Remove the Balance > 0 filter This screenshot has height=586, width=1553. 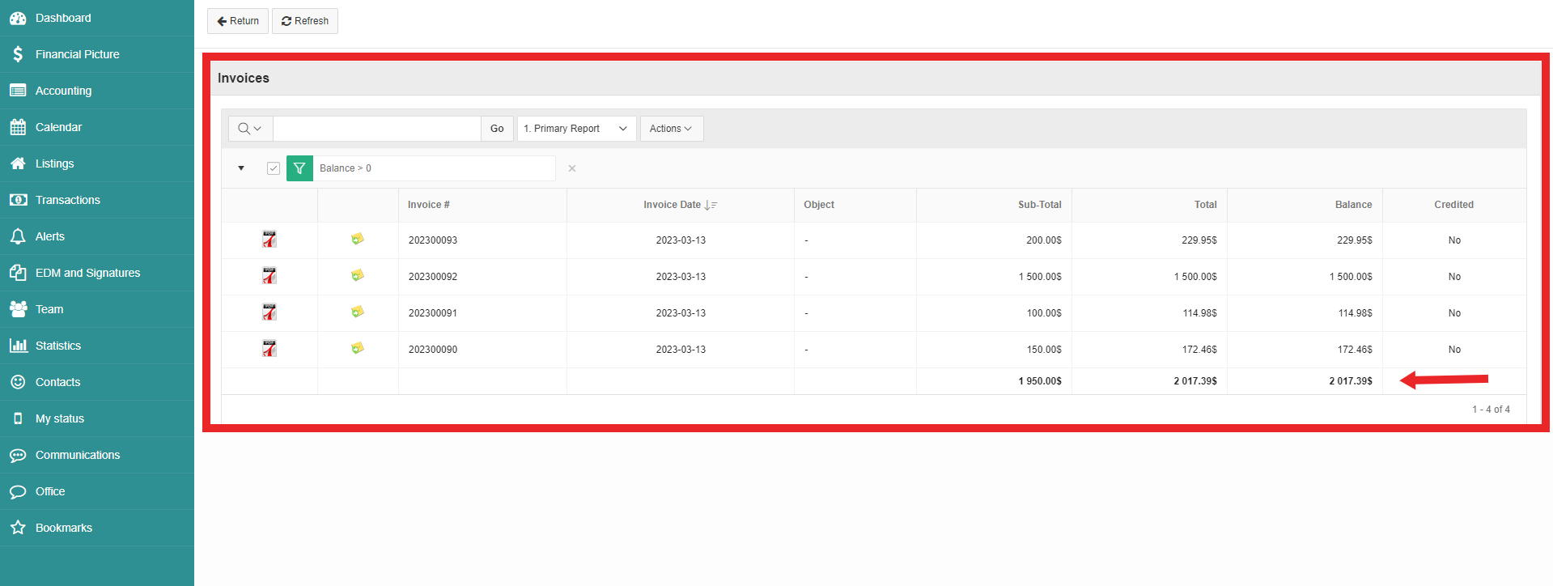click(572, 168)
